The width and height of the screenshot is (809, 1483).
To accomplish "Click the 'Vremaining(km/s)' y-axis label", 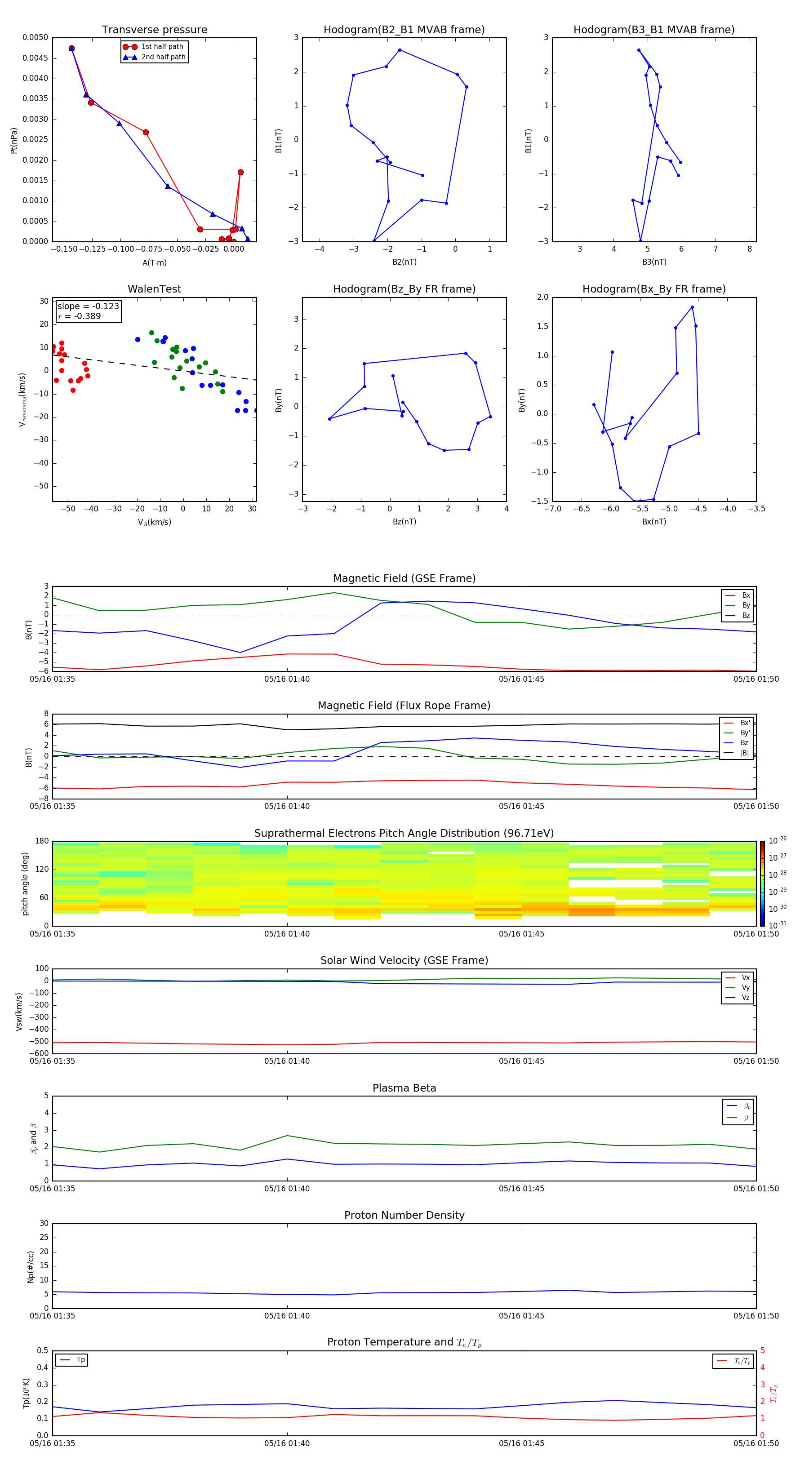I will coord(22,400).
